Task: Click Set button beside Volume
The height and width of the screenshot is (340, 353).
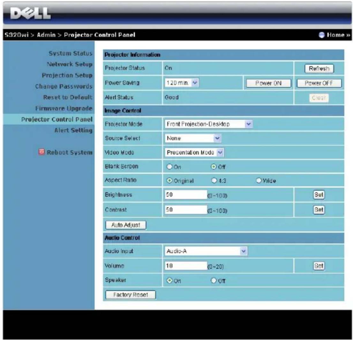Action: (x=319, y=266)
